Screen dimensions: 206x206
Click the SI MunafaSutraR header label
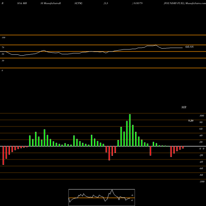click(51, 3)
